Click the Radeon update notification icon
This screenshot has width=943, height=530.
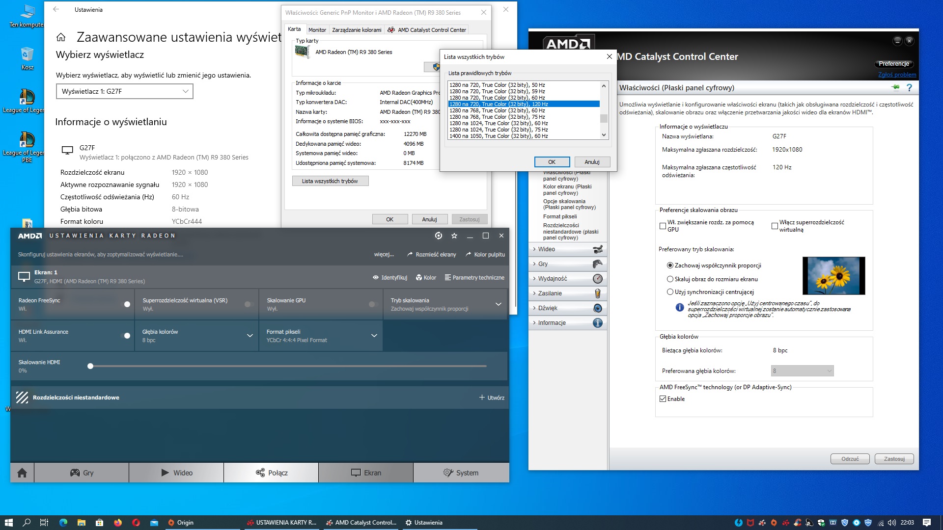click(439, 236)
